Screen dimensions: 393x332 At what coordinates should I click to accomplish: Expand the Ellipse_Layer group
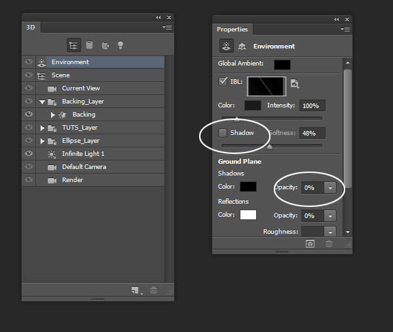[43, 141]
